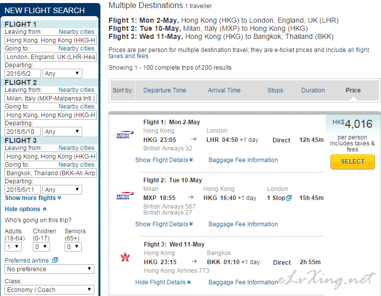Click Nearby cities for Flight 1 Going to
Image resolution: width=381 pixels, height=296 pixels.
click(76, 48)
